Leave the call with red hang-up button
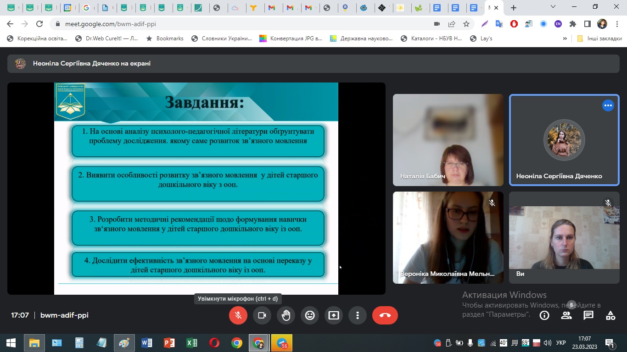The width and height of the screenshot is (627, 352). point(385,315)
